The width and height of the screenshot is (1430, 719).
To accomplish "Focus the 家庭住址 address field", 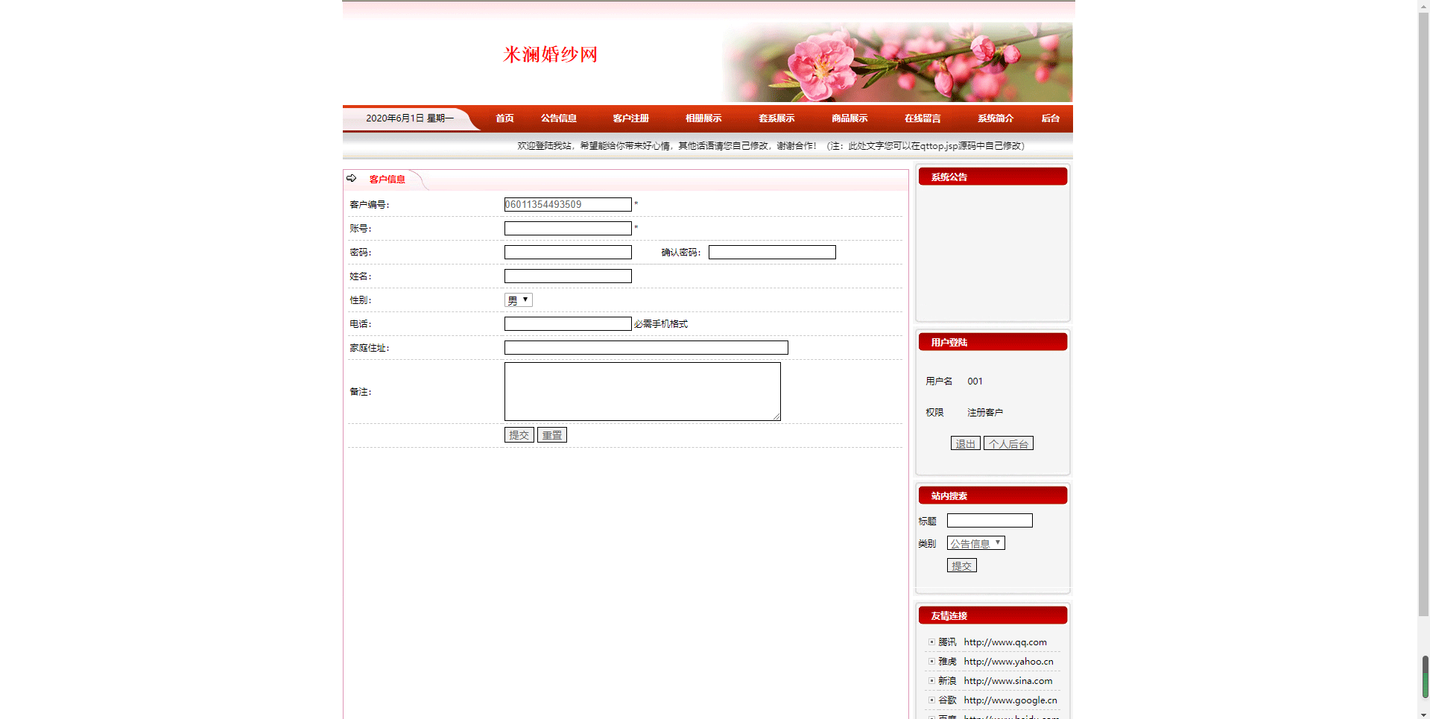I will (x=646, y=347).
